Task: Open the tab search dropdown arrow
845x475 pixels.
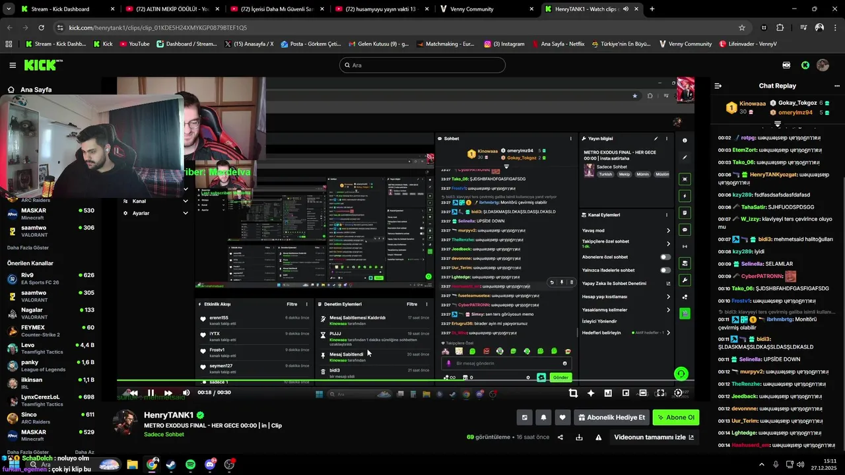Action: (9, 9)
